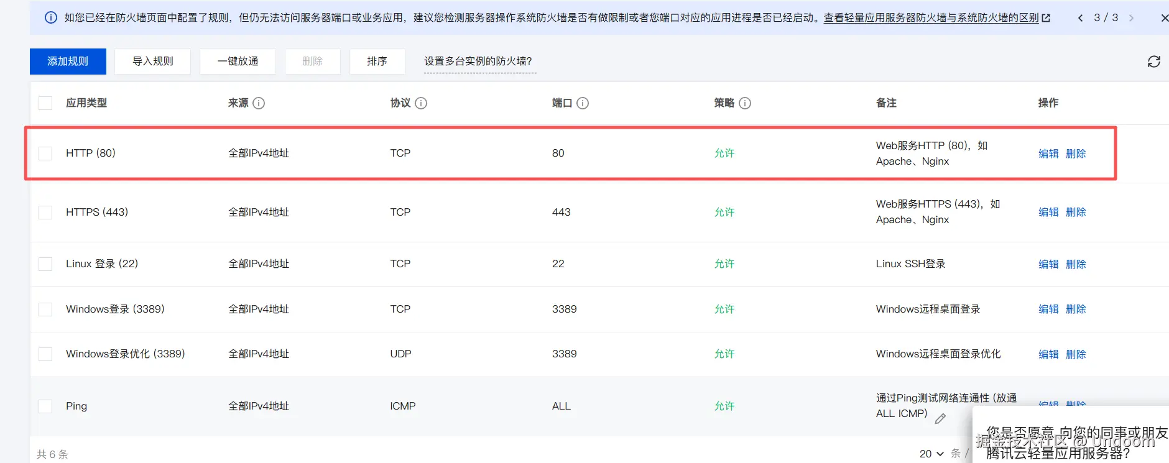Click 删除 for the HTTP (80) rule
Viewport: 1169px width, 463px height.
pyautogui.click(x=1076, y=154)
